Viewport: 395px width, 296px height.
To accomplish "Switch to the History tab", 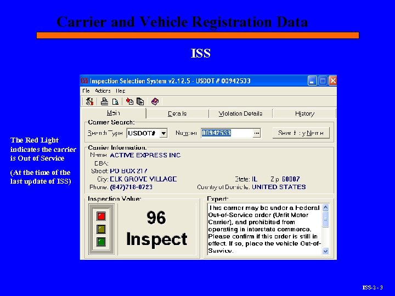I will tap(304, 113).
